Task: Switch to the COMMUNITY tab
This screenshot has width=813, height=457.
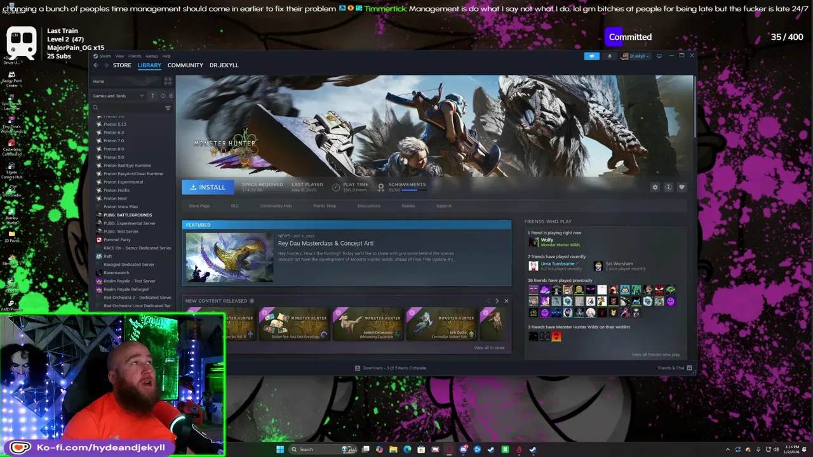Action: click(x=185, y=65)
